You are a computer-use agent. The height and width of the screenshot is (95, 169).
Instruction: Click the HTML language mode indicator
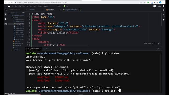click(x=149, y=44)
